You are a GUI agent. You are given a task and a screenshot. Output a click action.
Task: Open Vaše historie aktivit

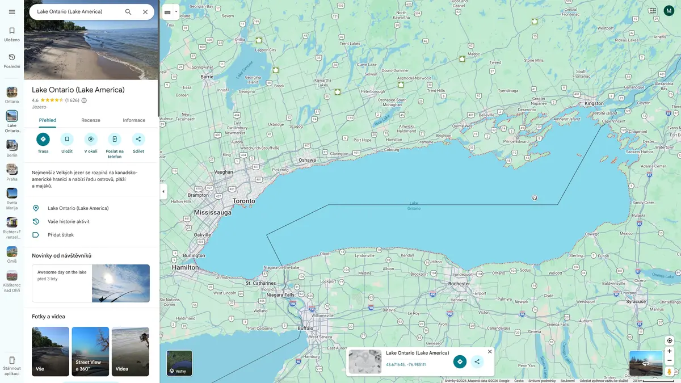tap(91, 221)
